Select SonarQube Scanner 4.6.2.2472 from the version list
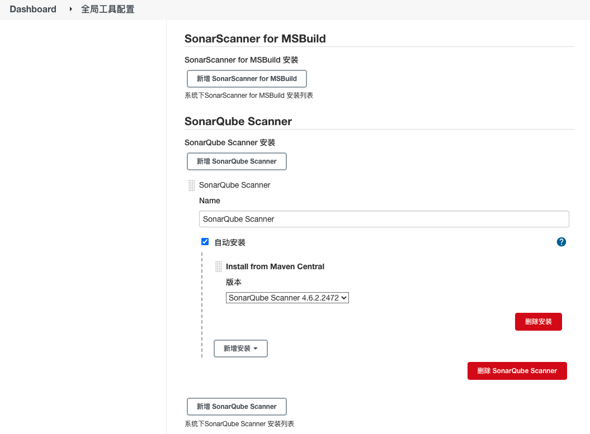Viewport: 590px width, 434px height. point(287,298)
